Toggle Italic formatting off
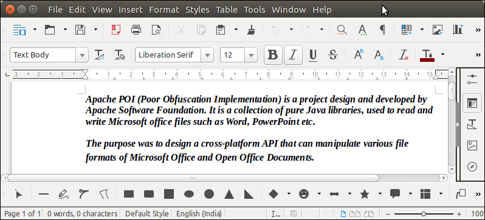Screen dimensions: 485x220 click(x=293, y=55)
